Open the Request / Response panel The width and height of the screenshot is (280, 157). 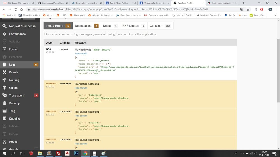click(20, 26)
